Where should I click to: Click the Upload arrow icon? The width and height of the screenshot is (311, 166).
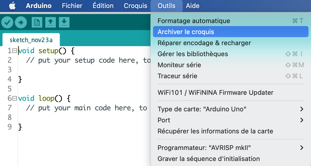pyautogui.click(x=21, y=23)
